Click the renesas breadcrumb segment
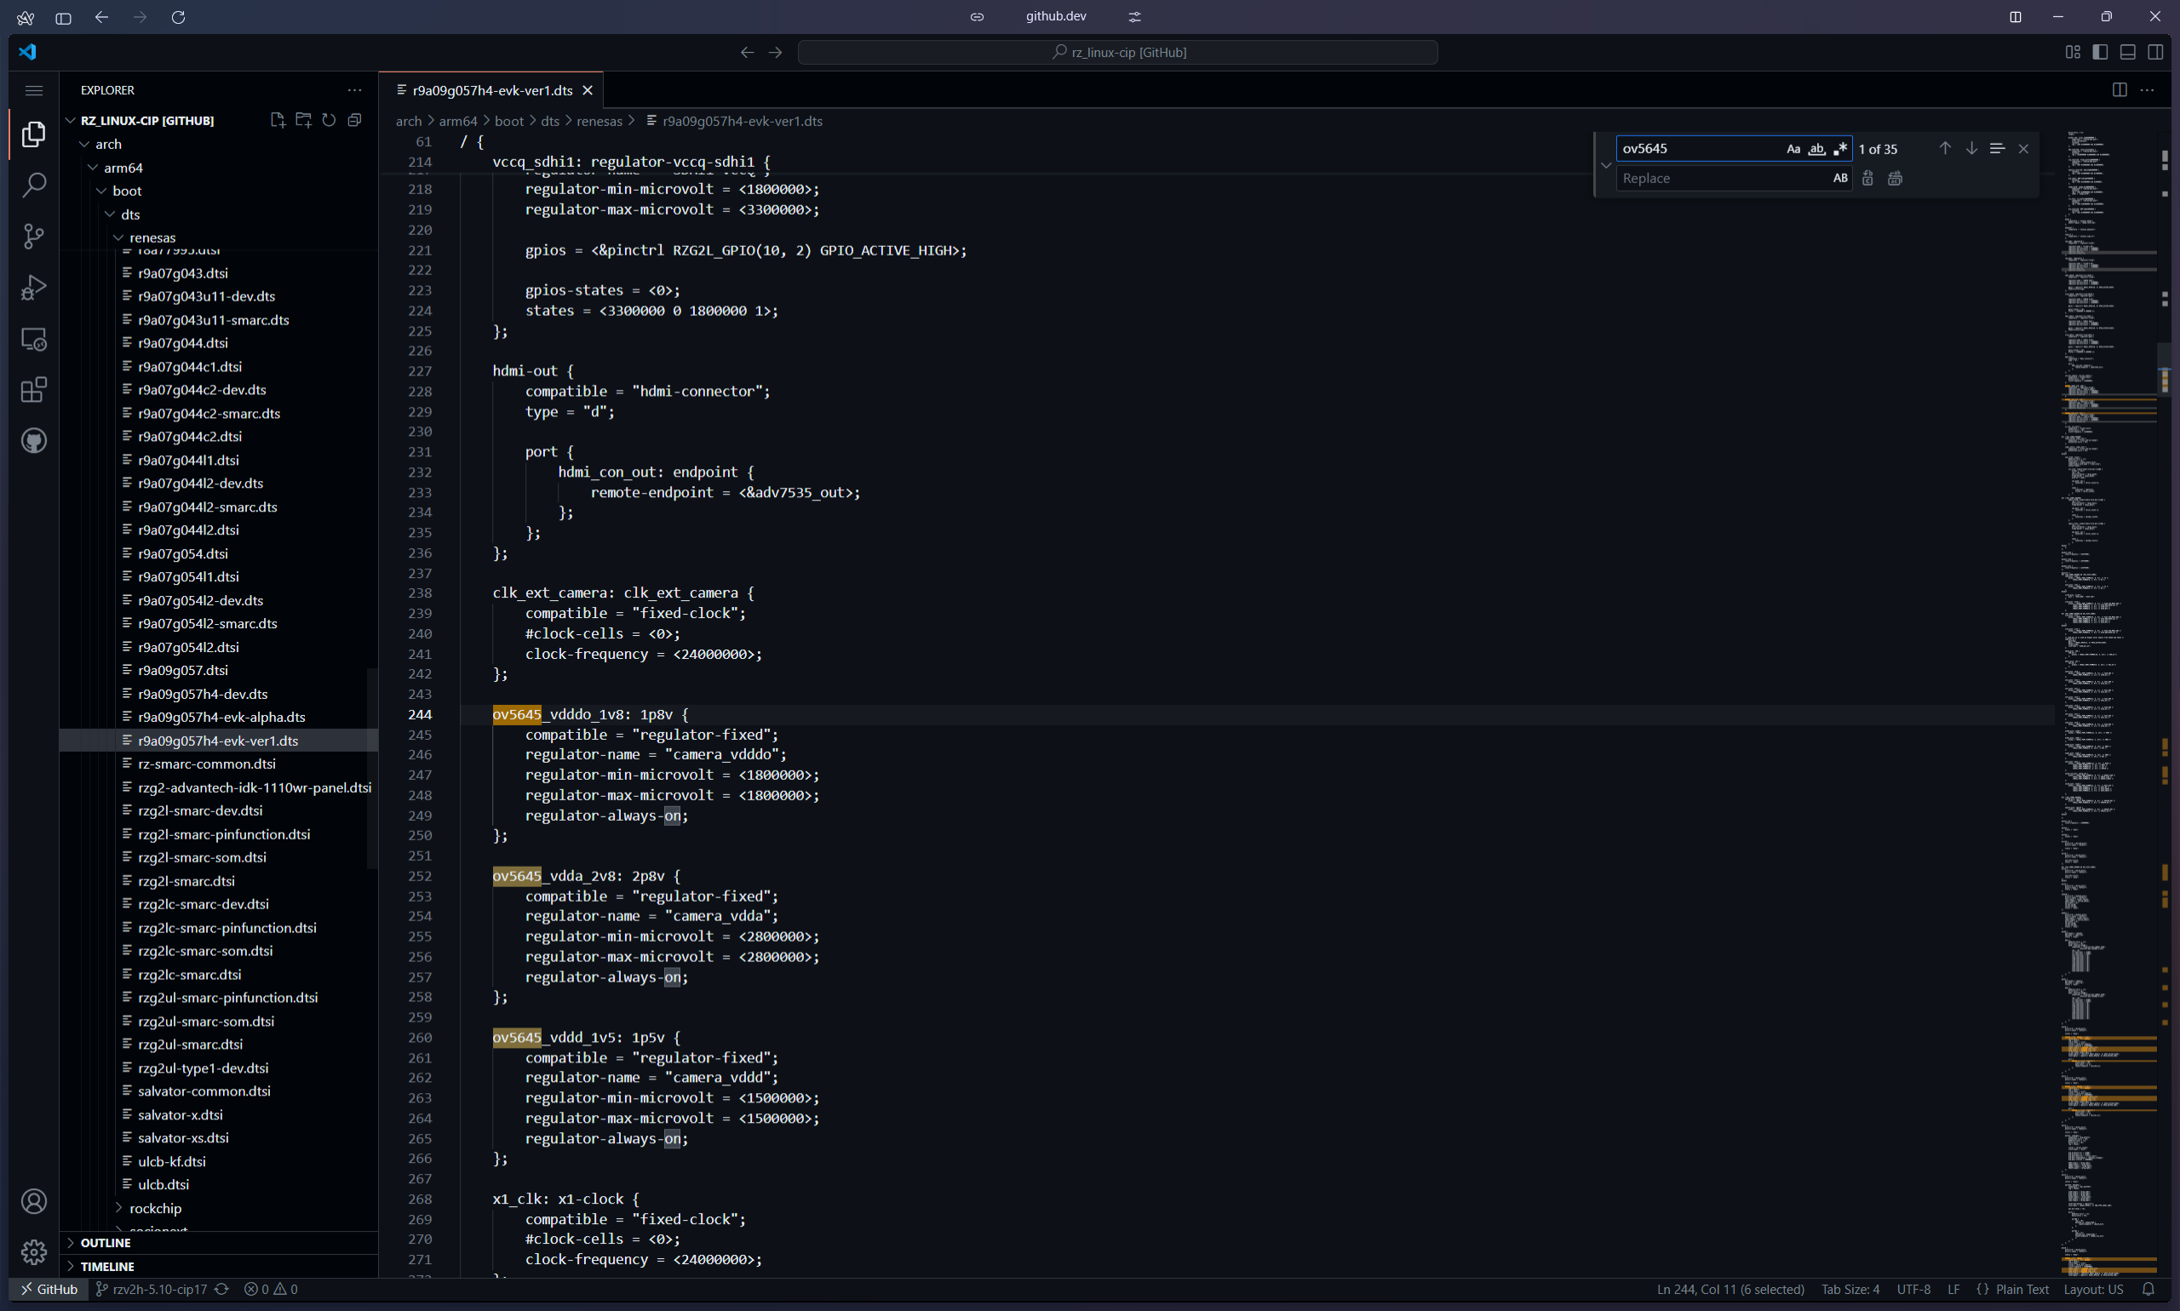This screenshot has width=2180, height=1311. tap(599, 121)
